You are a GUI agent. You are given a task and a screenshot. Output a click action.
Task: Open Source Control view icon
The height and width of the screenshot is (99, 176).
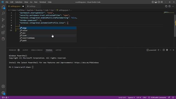click(3, 20)
